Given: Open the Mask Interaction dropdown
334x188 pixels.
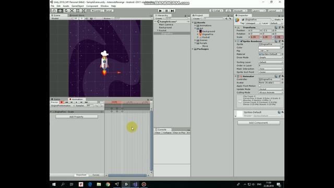Looking at the screenshot, I should (x=271, y=69).
